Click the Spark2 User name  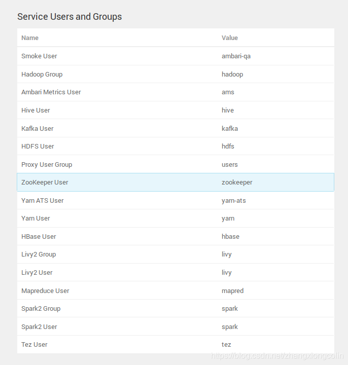coord(39,327)
